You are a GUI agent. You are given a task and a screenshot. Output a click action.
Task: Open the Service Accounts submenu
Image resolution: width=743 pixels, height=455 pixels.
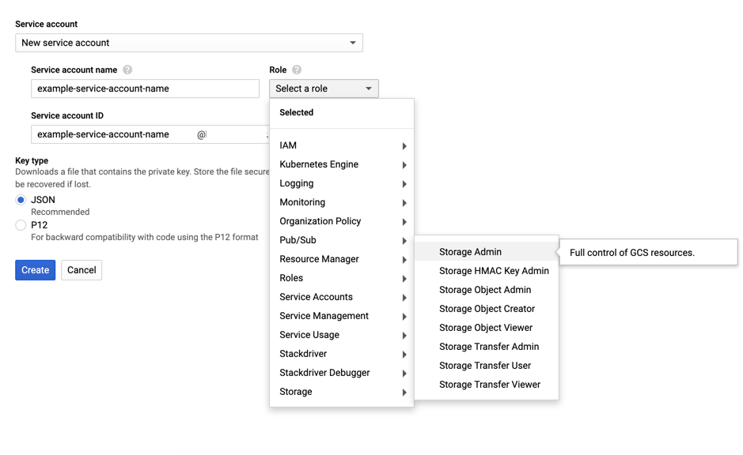tap(342, 297)
